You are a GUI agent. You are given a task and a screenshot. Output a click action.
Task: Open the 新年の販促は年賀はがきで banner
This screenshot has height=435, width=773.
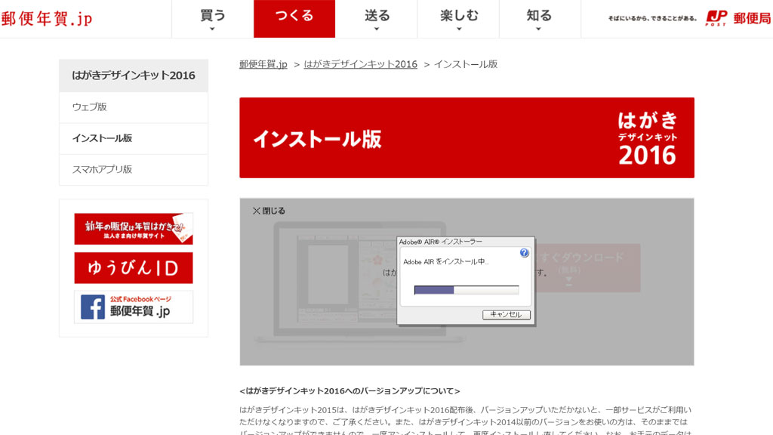pos(134,229)
